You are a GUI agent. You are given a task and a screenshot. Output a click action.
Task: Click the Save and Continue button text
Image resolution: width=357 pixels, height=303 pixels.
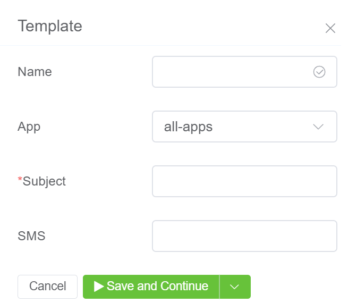tap(157, 287)
